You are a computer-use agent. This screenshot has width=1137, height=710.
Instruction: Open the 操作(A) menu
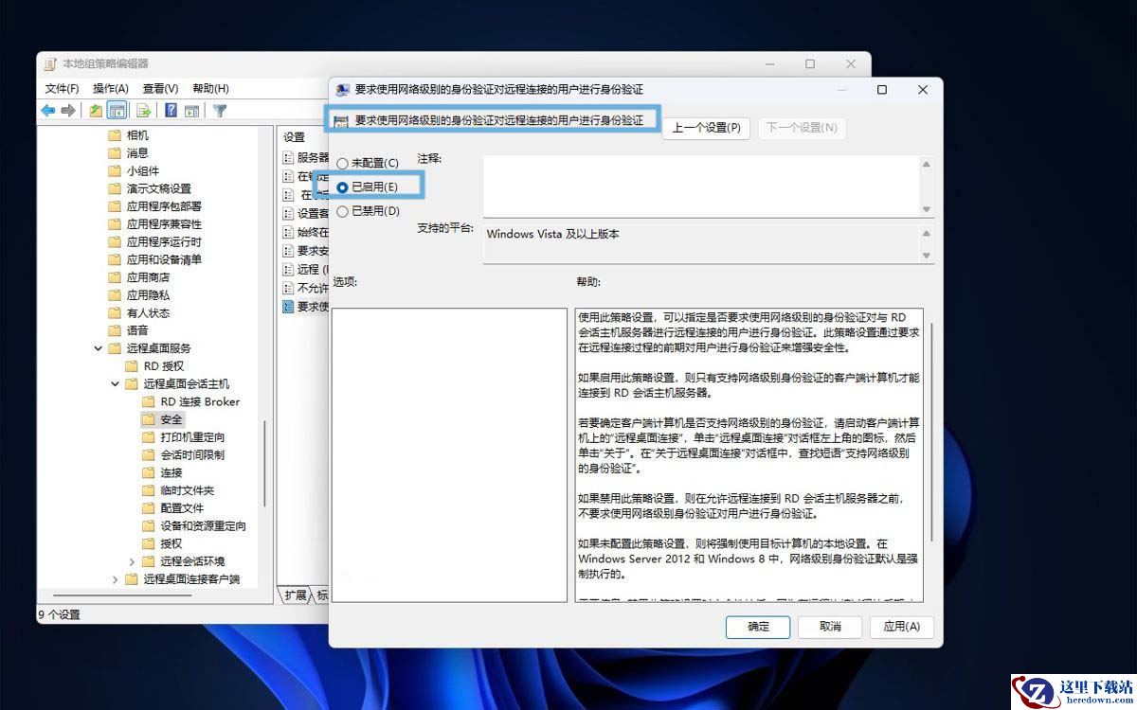point(111,88)
